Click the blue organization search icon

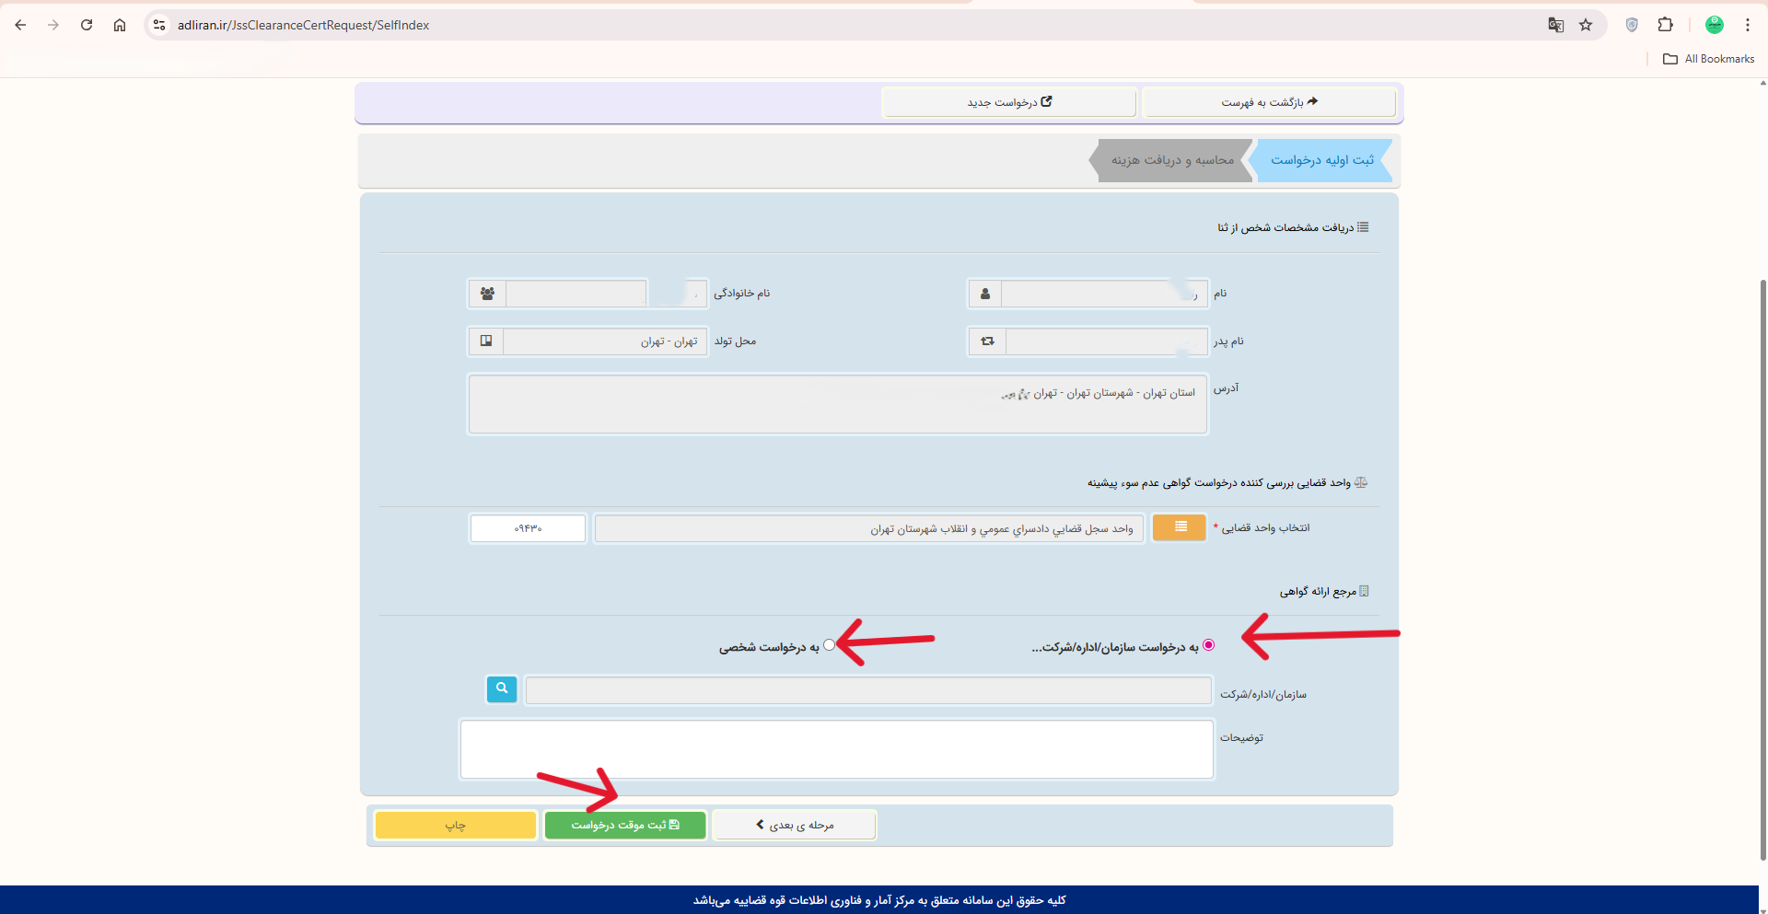pyautogui.click(x=502, y=688)
